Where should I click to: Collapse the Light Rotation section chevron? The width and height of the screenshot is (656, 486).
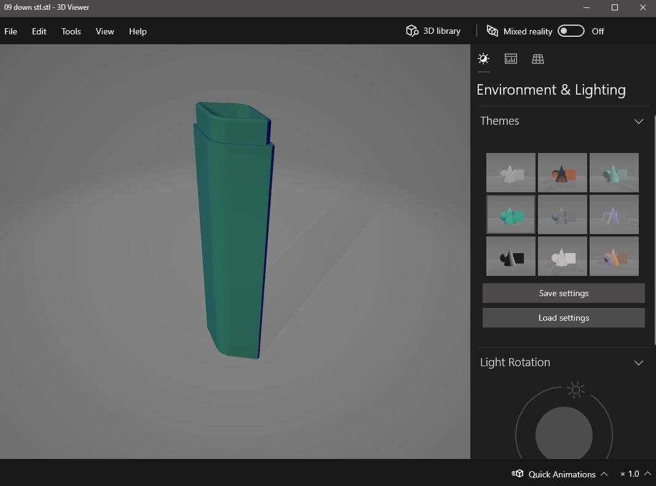tap(638, 363)
